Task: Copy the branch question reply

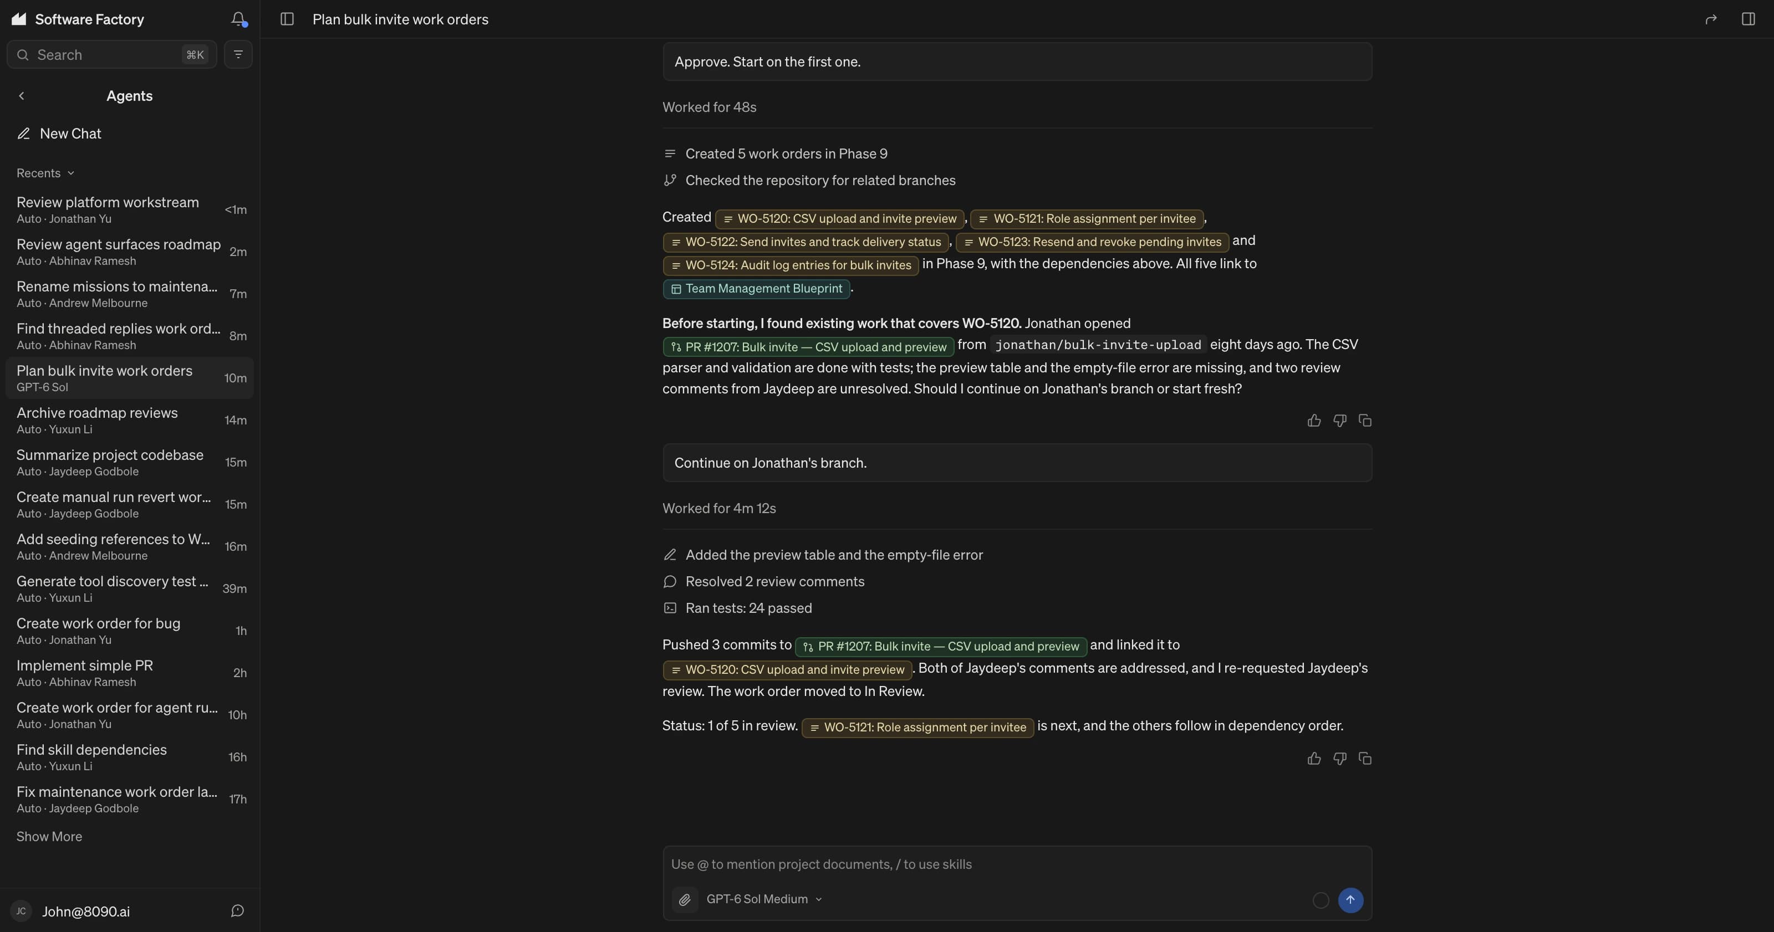Action: [1365, 421]
